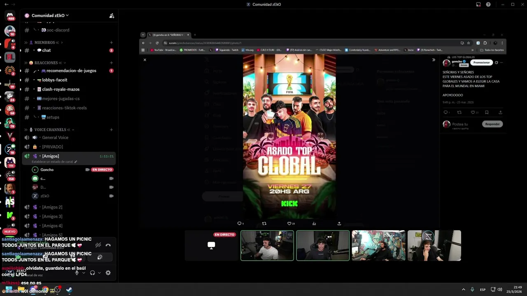Click view analytics icon under photo
This screenshot has height=296, width=527.
point(314,224)
